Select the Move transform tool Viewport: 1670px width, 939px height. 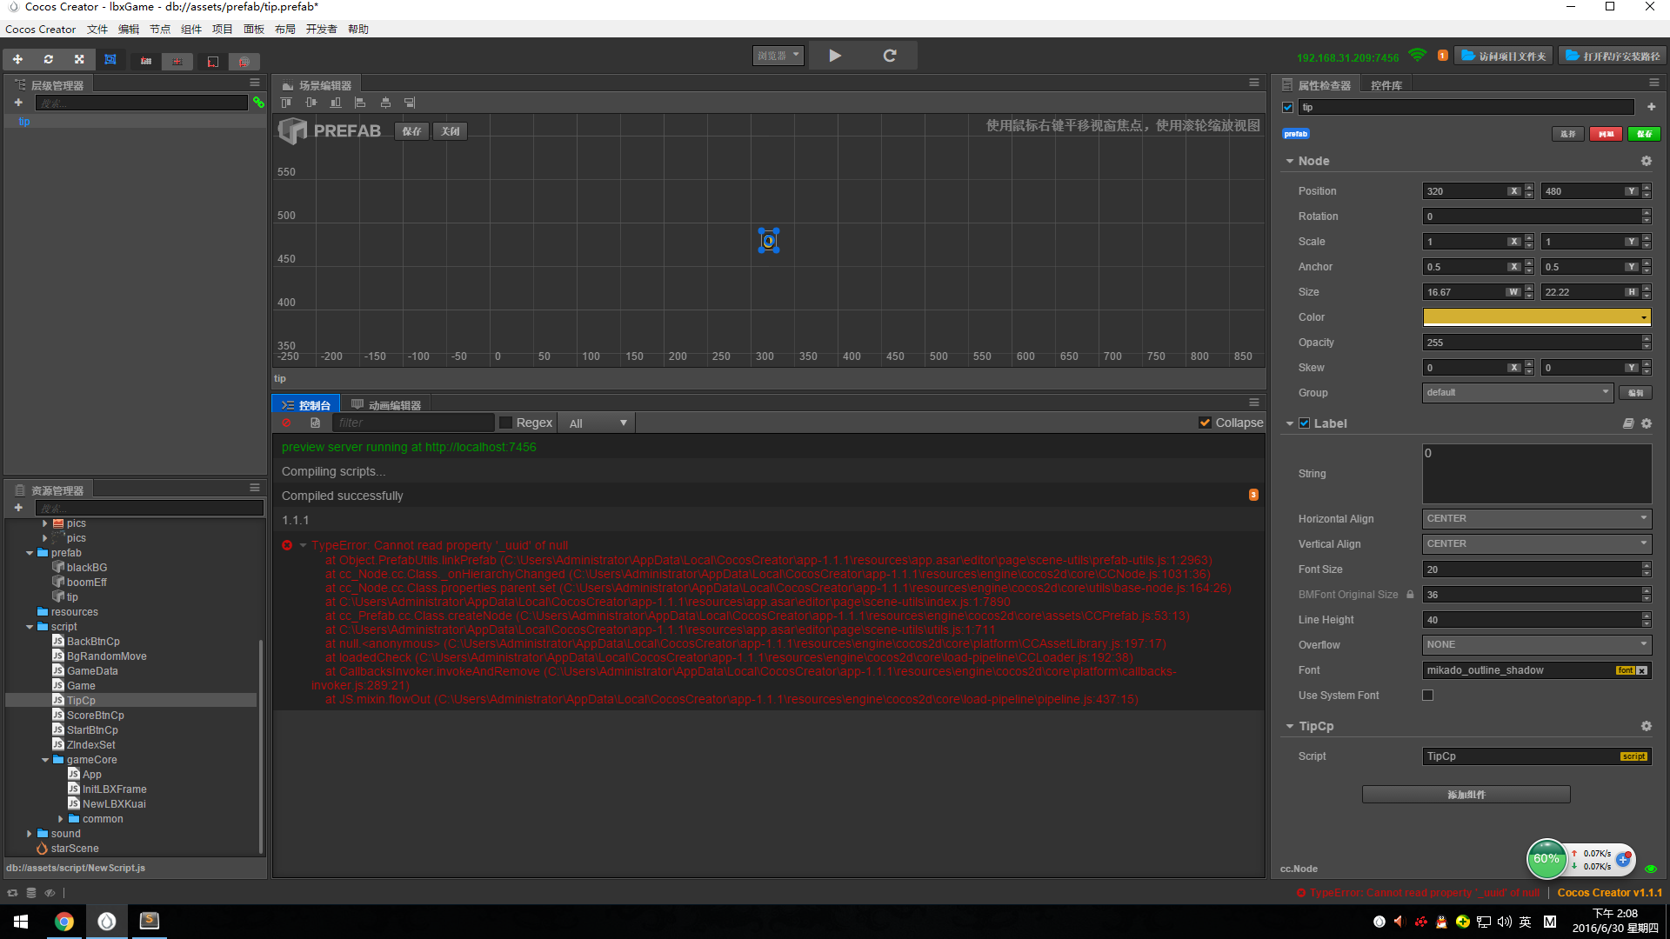(x=17, y=59)
